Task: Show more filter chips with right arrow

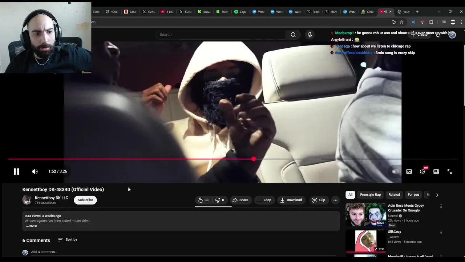Action: [x=437, y=195]
